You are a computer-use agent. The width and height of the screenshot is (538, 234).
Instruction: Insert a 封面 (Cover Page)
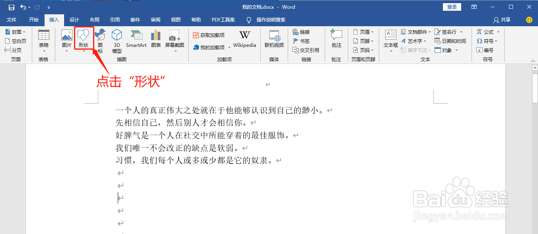pyautogui.click(x=15, y=31)
